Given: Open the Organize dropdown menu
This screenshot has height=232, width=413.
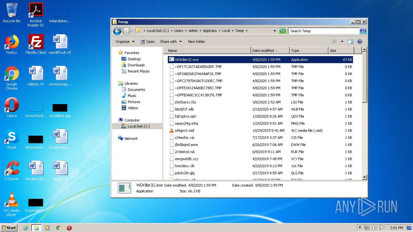Looking at the screenshot, I should click(x=125, y=42).
